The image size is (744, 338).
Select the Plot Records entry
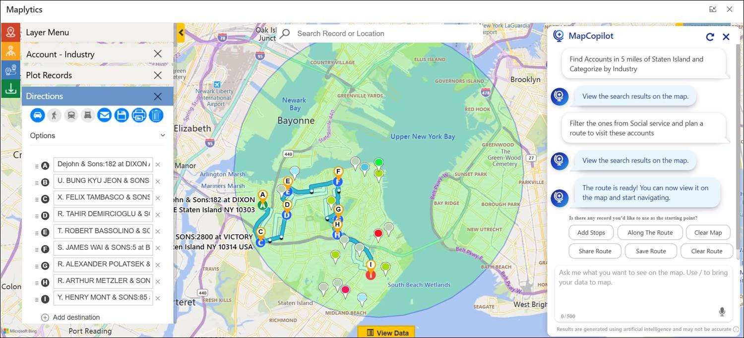click(x=50, y=75)
